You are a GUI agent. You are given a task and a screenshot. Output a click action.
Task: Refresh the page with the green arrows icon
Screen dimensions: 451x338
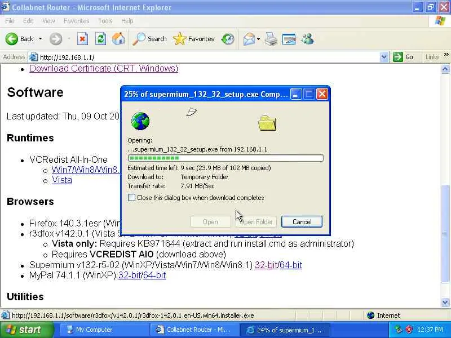tap(100, 39)
